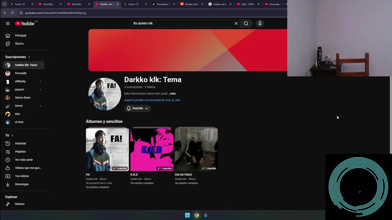Open the YouTube guide hamburger menu
Screen dimensions: 392x220
tap(8, 23)
